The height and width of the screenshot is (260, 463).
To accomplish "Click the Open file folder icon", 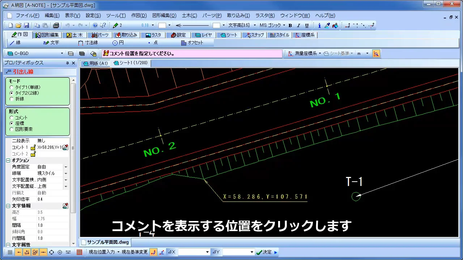I will pos(18,25).
